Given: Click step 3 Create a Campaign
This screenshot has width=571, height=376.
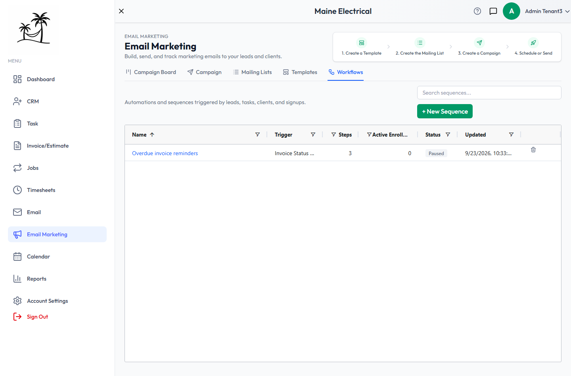Looking at the screenshot, I should [479, 47].
